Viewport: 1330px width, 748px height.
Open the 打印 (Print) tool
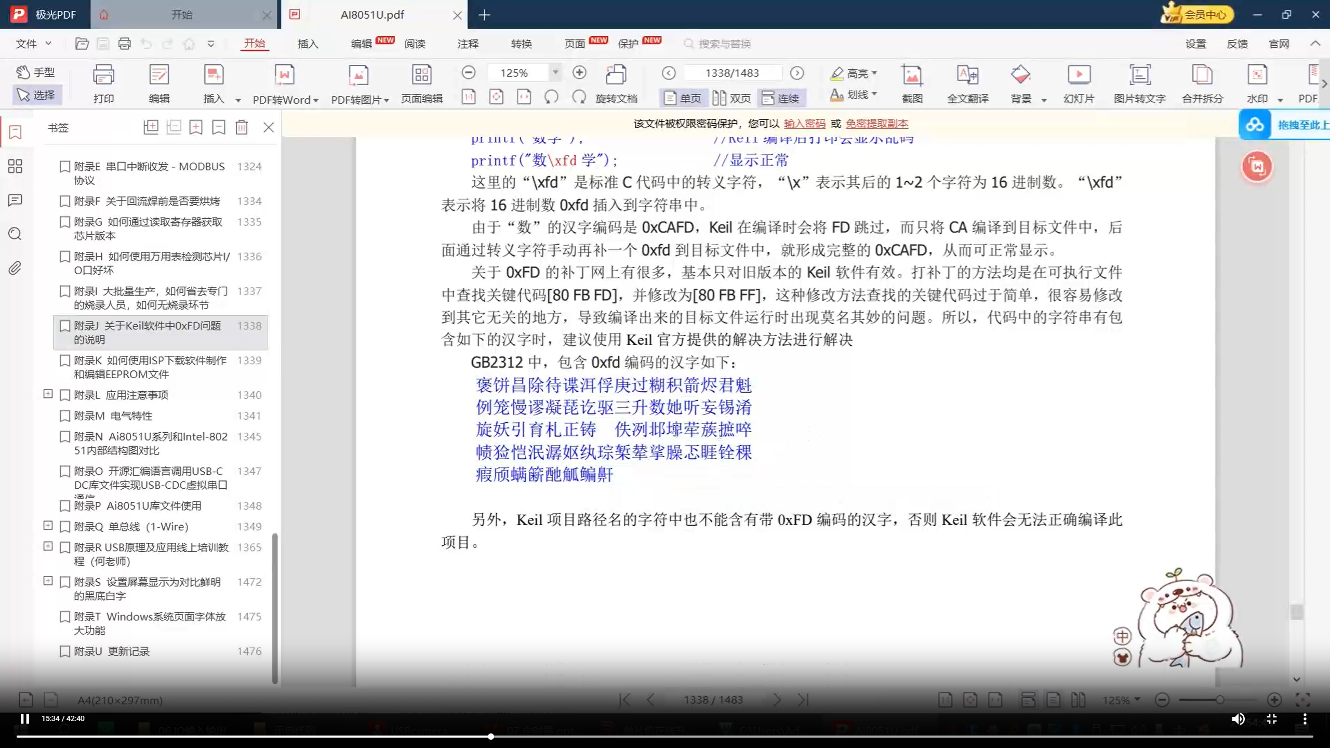click(x=103, y=83)
